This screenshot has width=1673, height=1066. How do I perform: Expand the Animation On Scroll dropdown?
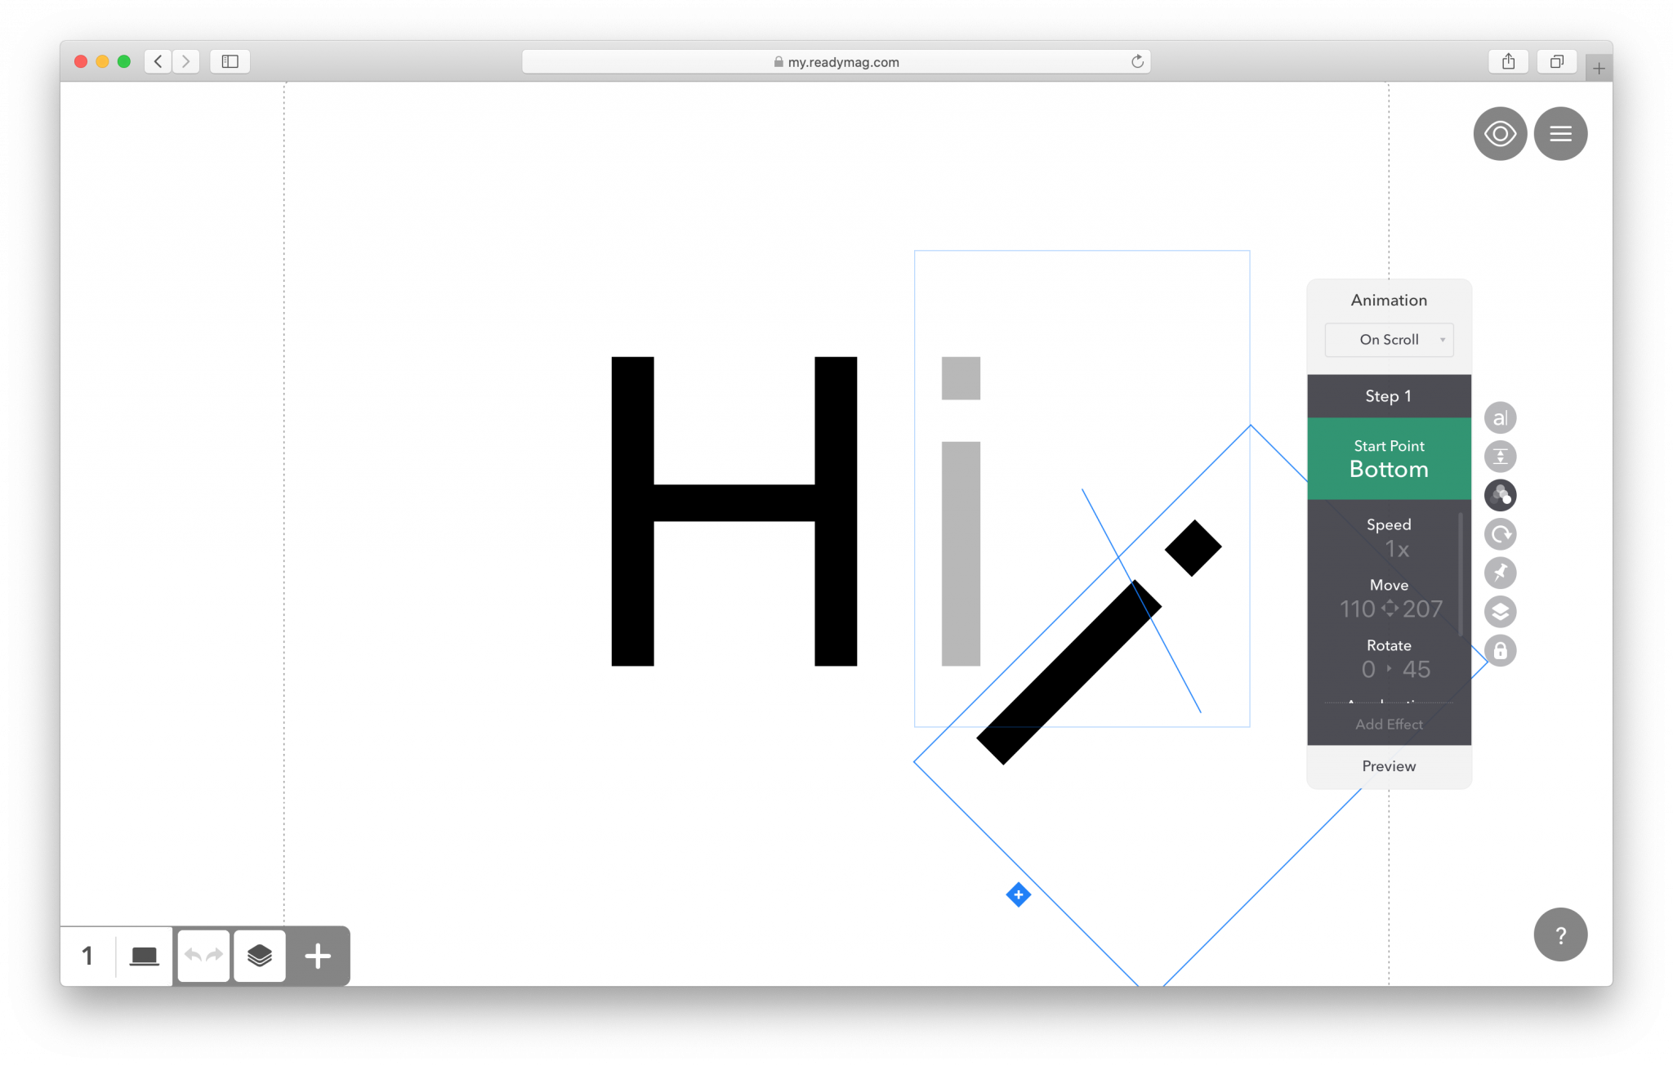point(1390,339)
